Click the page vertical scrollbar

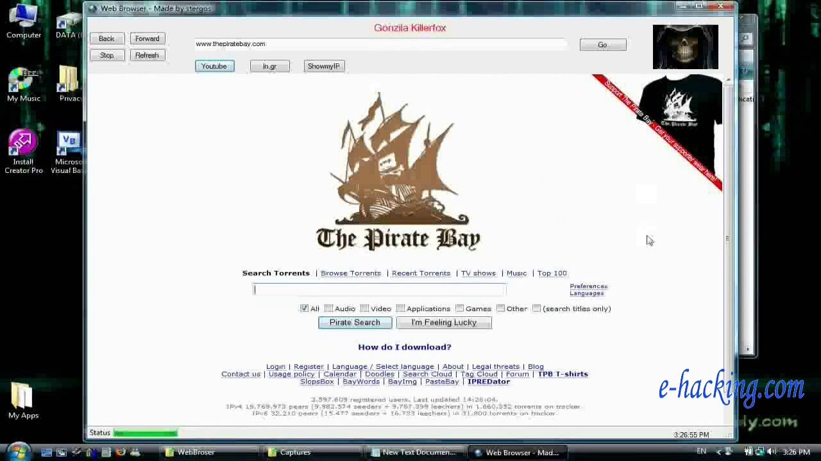(727, 239)
